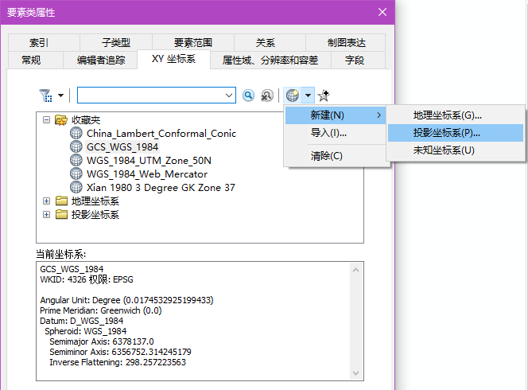The image size is (528, 390).
Task: Switch to the 子类型 tab
Action: coord(116,42)
